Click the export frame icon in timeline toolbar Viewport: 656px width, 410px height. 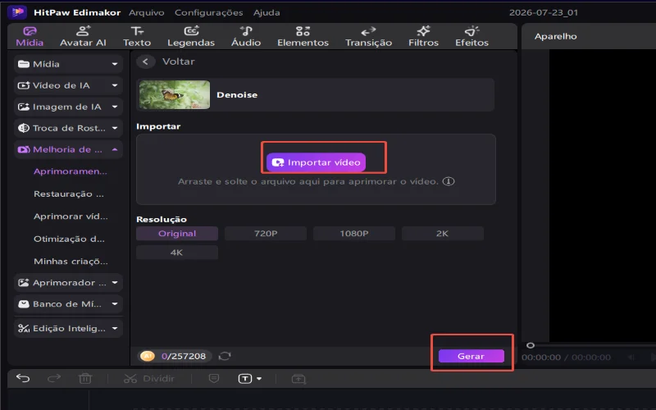tap(298, 379)
